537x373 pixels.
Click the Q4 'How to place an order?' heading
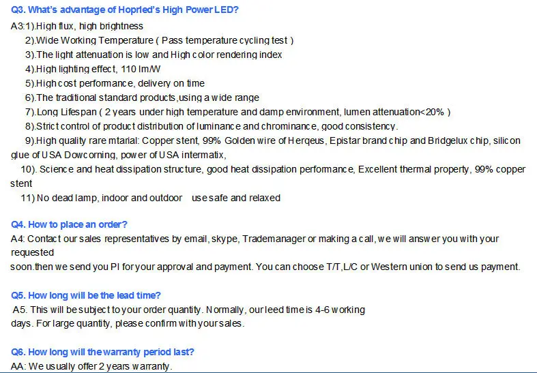70,224
